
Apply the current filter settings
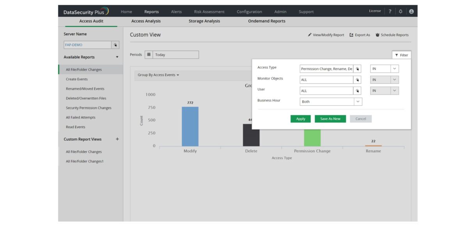pos(300,119)
